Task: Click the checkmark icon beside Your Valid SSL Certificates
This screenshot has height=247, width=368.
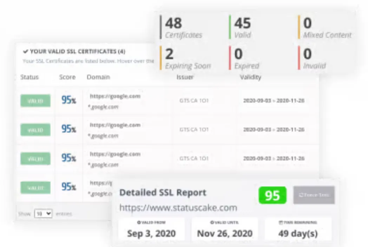Action: (x=25, y=51)
